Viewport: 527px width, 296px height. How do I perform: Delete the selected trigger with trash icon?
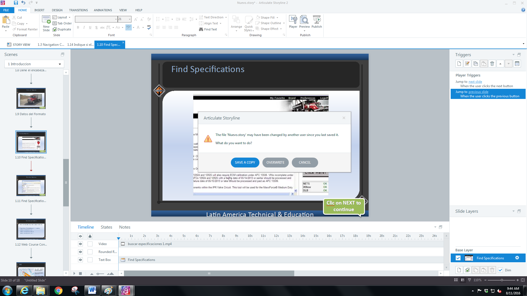[x=492, y=64]
